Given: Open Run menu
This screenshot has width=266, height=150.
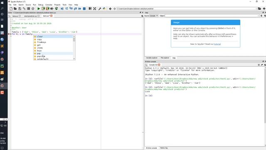Looking at the screenshot, I should coord(34,5).
